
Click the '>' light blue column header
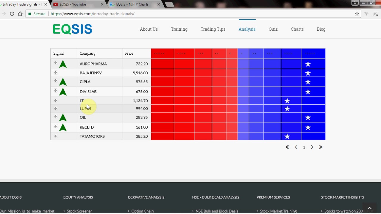[x=243, y=53]
